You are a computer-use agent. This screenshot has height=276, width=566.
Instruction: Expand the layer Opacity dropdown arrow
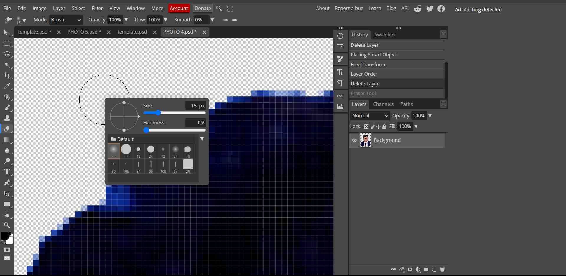pyautogui.click(x=430, y=116)
